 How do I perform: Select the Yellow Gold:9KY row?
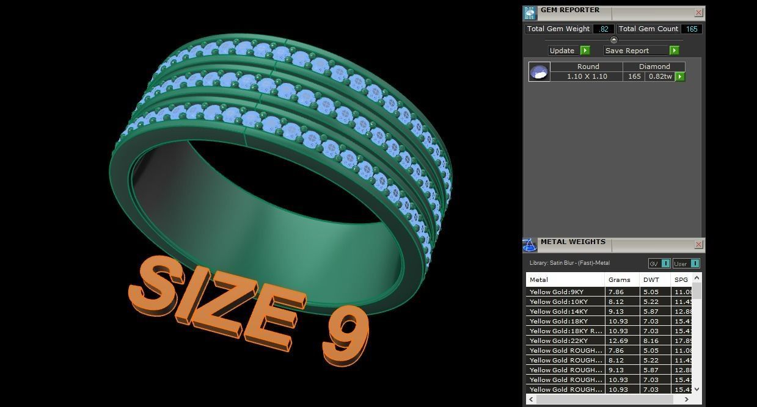tap(609, 292)
